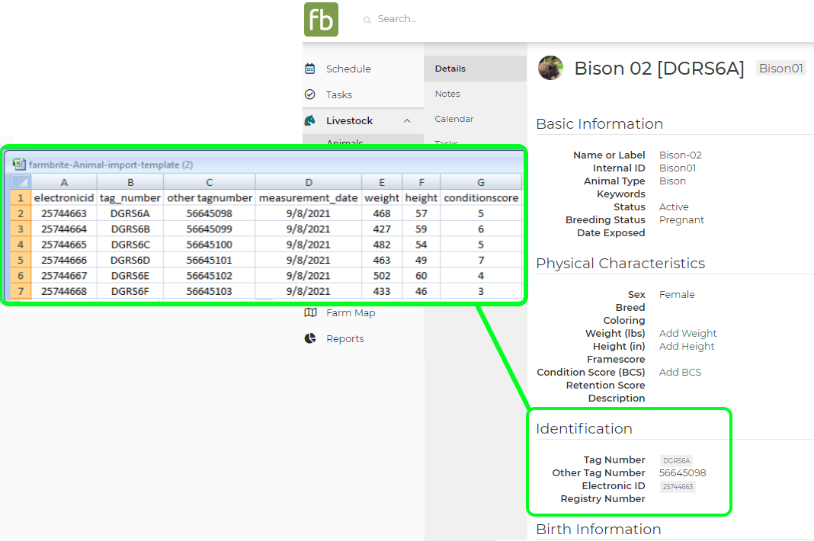Screen dimensions: 814x541
Task: Click the electronicid header cell
Action: click(x=64, y=198)
